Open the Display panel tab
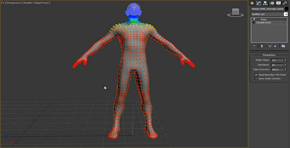This screenshot has height=148, width=290. point(278,3)
